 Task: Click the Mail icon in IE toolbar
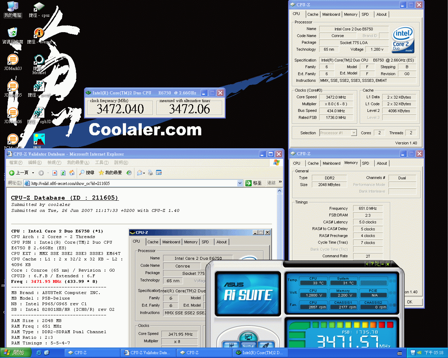pyautogui.click(x=139, y=173)
